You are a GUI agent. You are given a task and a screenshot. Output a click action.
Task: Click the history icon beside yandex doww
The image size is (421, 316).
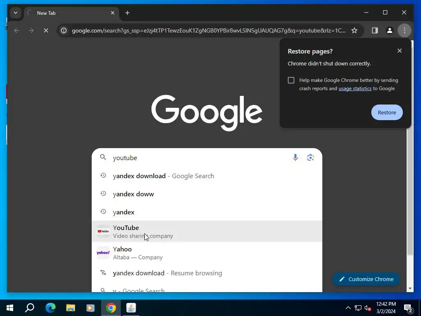tap(103, 193)
